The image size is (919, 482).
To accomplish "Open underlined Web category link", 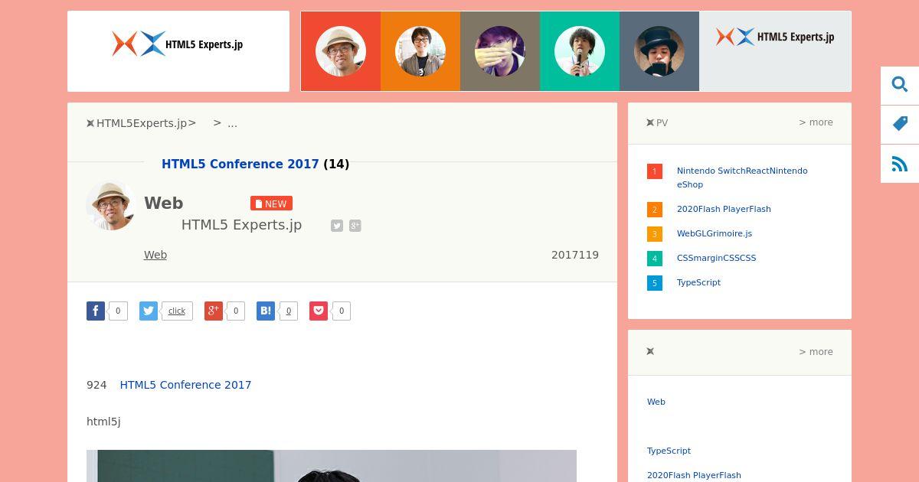I will 155,255.
